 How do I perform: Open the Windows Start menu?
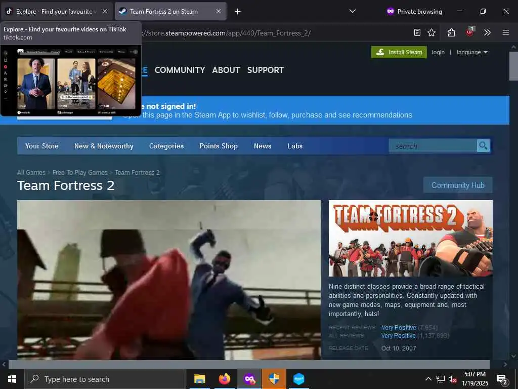click(12, 379)
